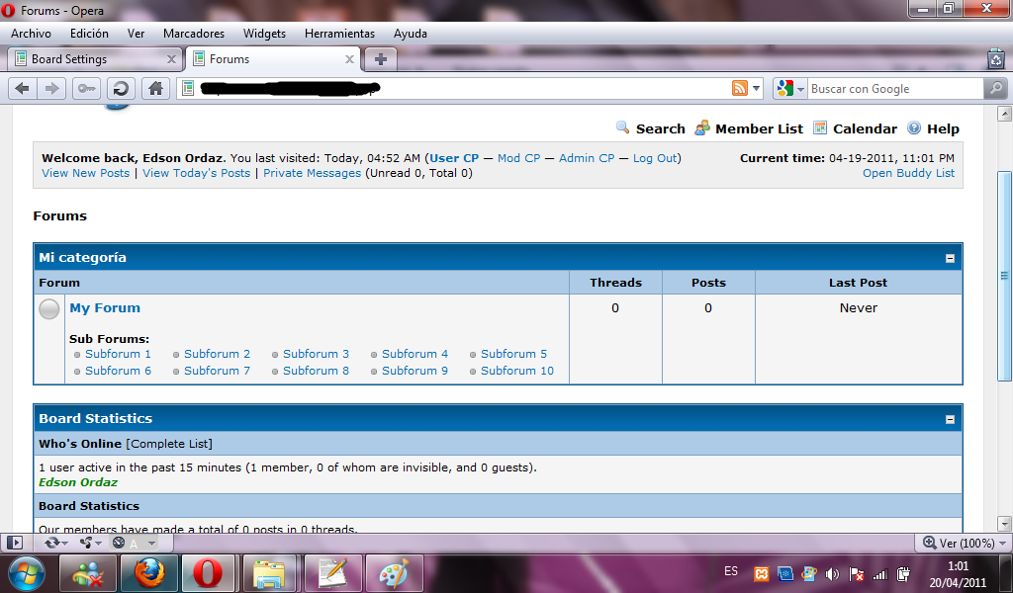Open the Subforum 10 link
The image size is (1013, 593).
point(516,371)
